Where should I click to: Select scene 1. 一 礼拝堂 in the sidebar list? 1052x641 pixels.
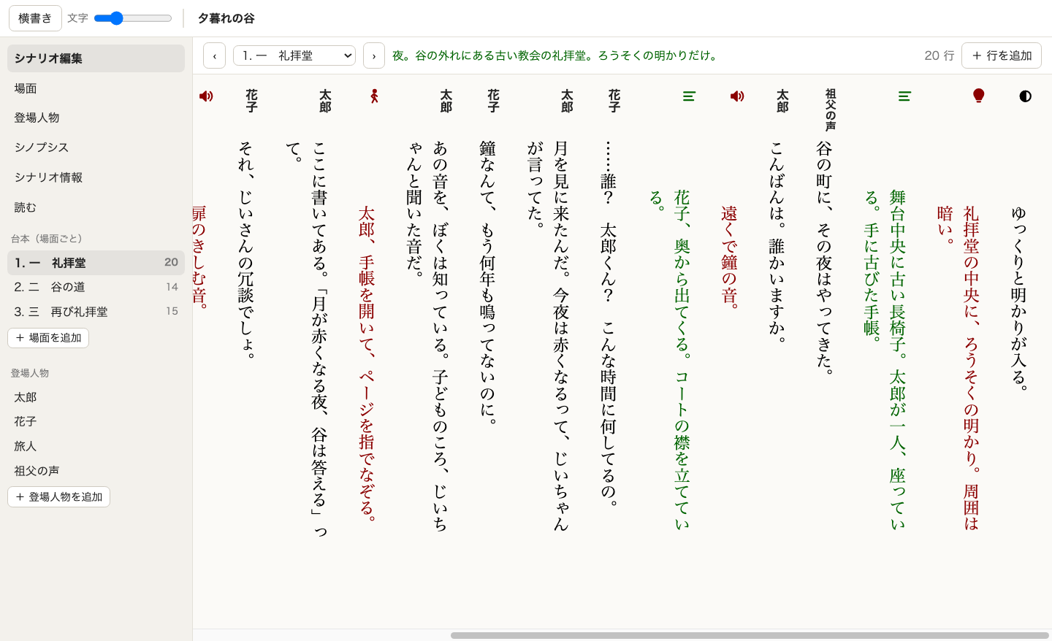tap(96, 263)
